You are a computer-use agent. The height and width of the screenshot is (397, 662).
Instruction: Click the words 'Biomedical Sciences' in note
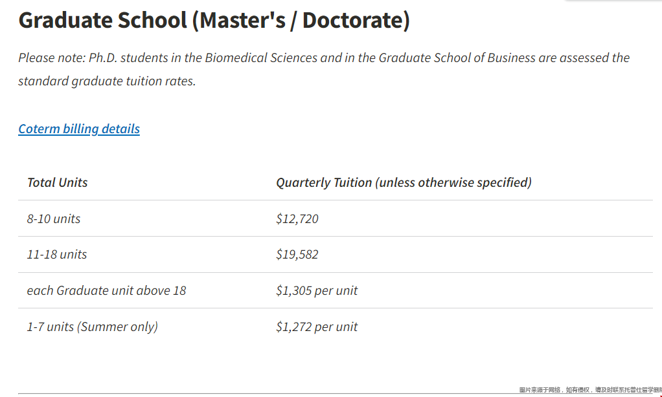click(x=261, y=58)
